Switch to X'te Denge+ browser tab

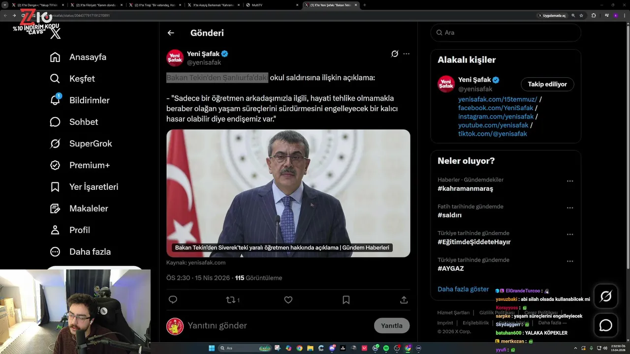pos(38,5)
